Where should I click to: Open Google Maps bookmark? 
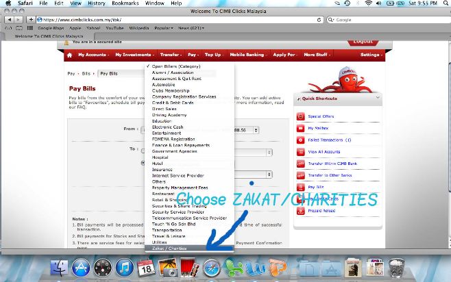click(x=51, y=28)
